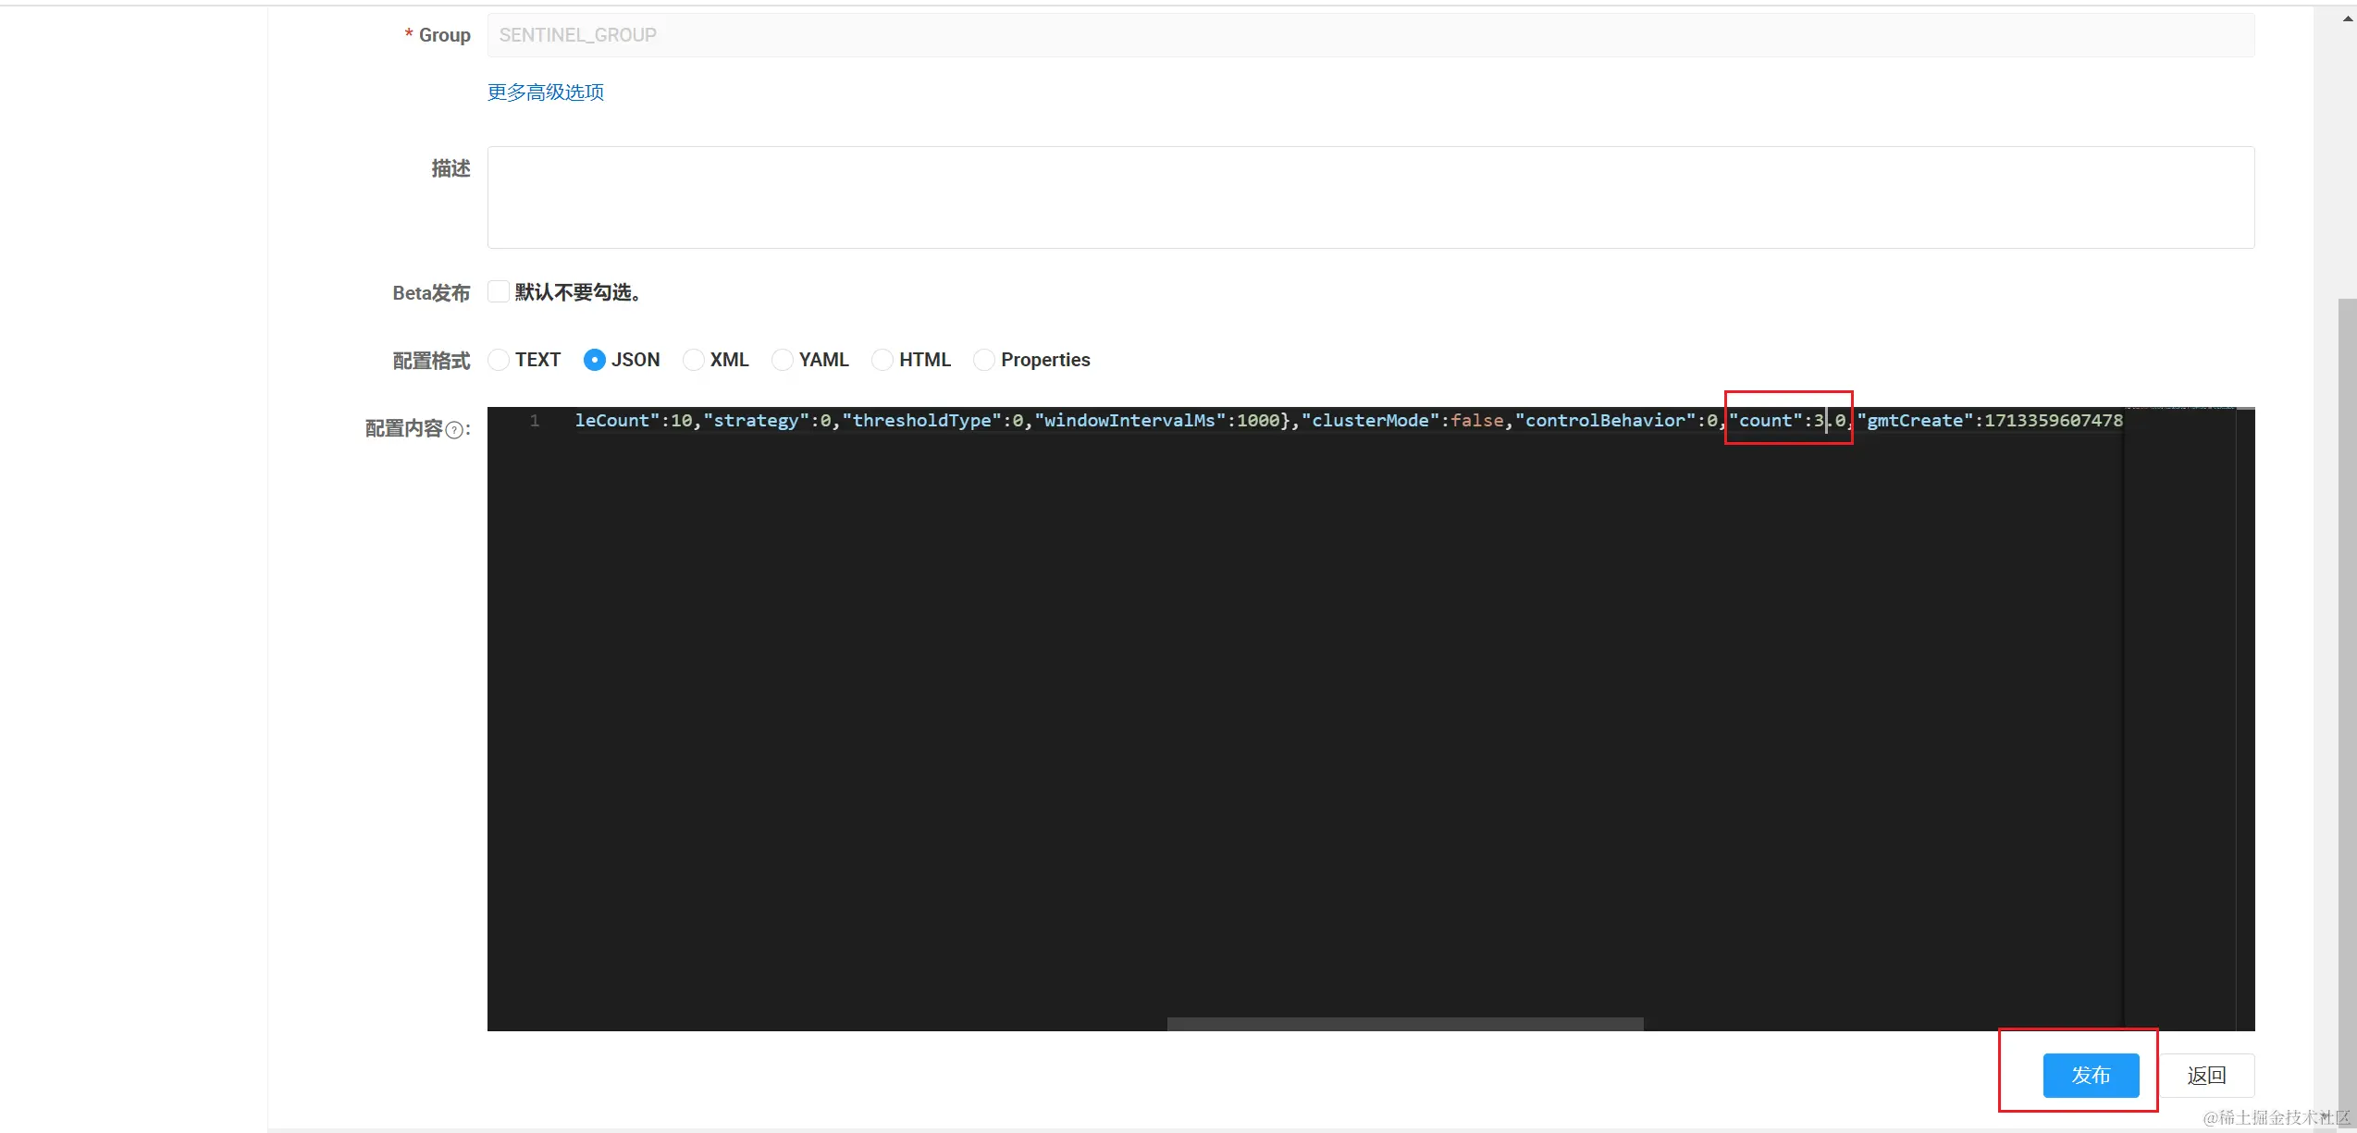The width and height of the screenshot is (2357, 1133).
Task: Tick the Beta发布 checkbox
Action: coord(499,292)
